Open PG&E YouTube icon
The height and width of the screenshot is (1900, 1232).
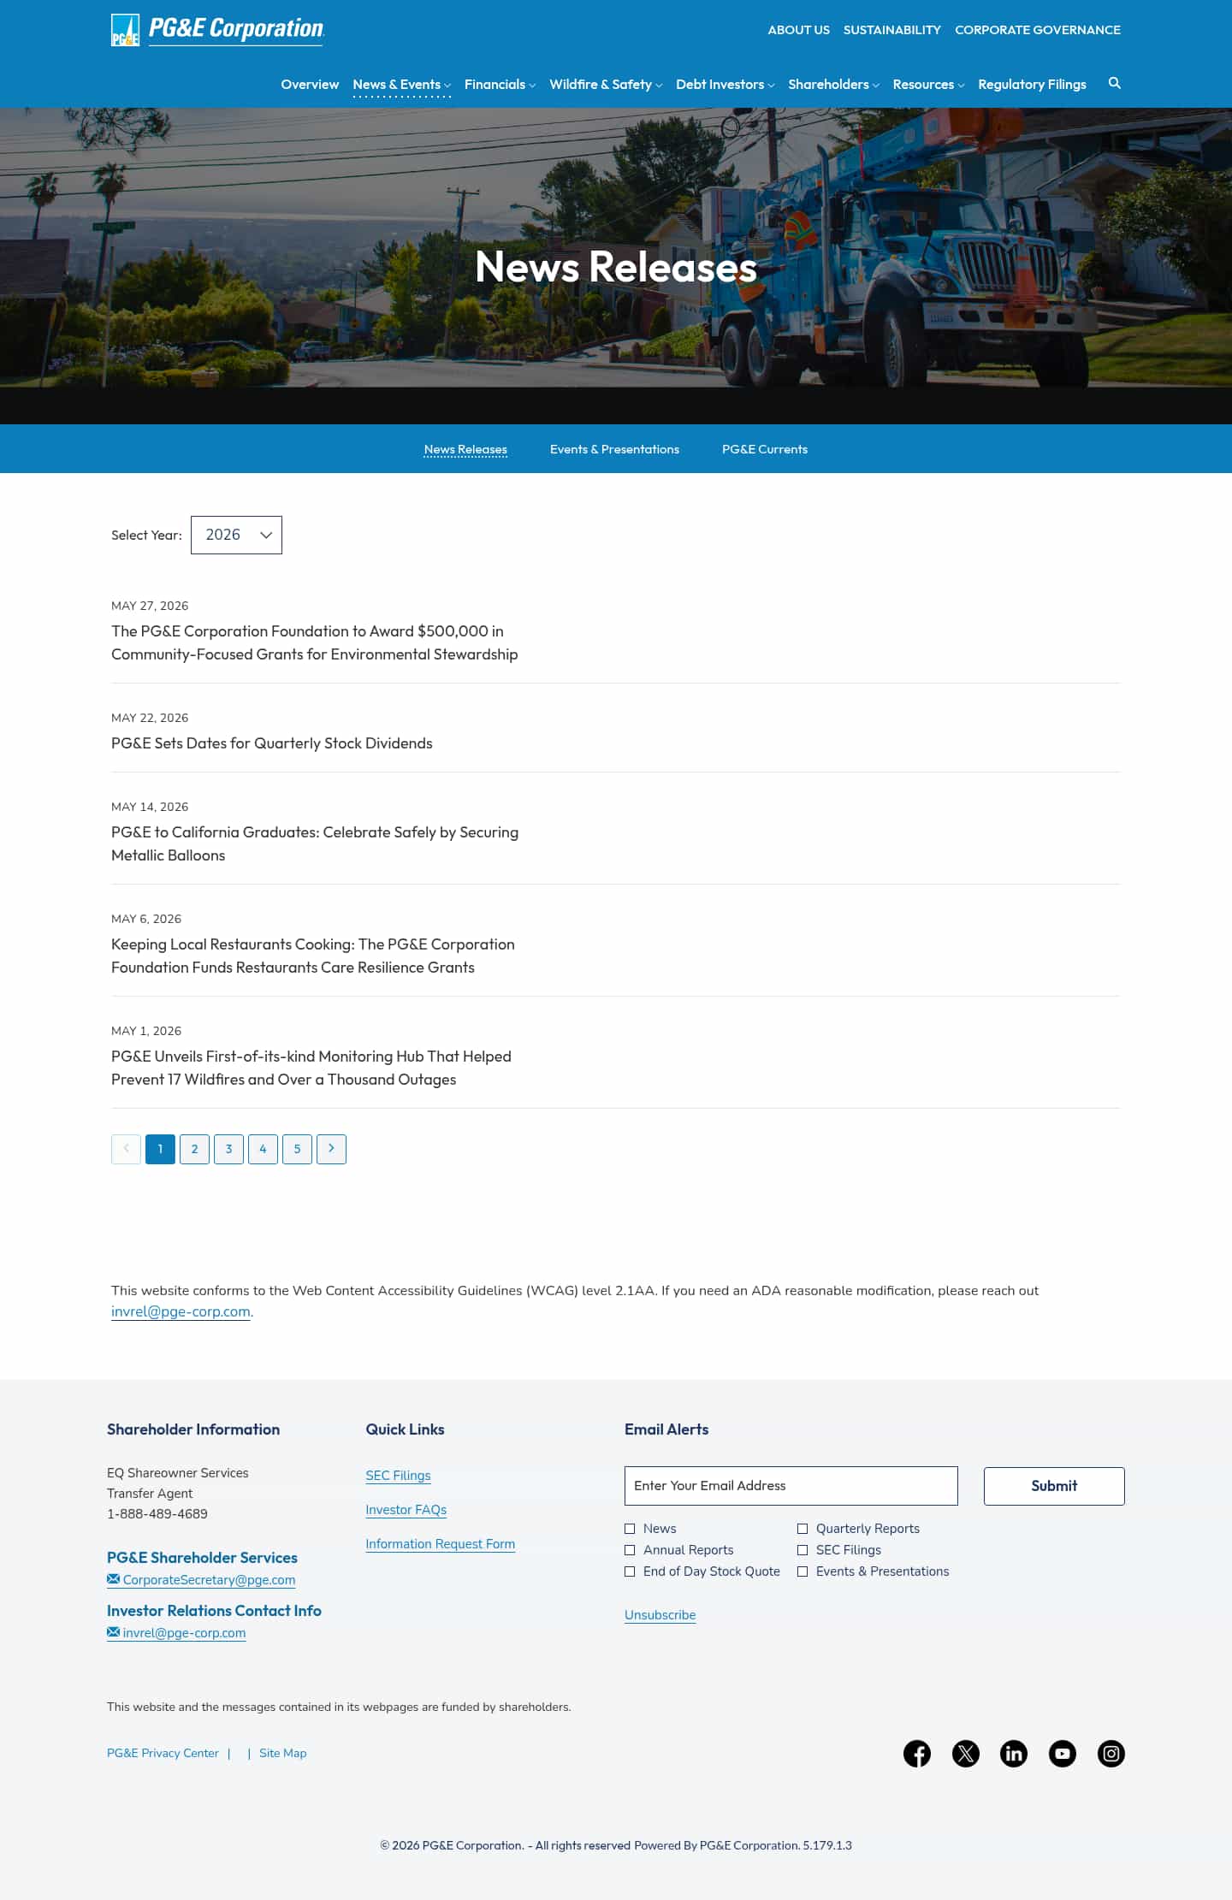(x=1063, y=1754)
